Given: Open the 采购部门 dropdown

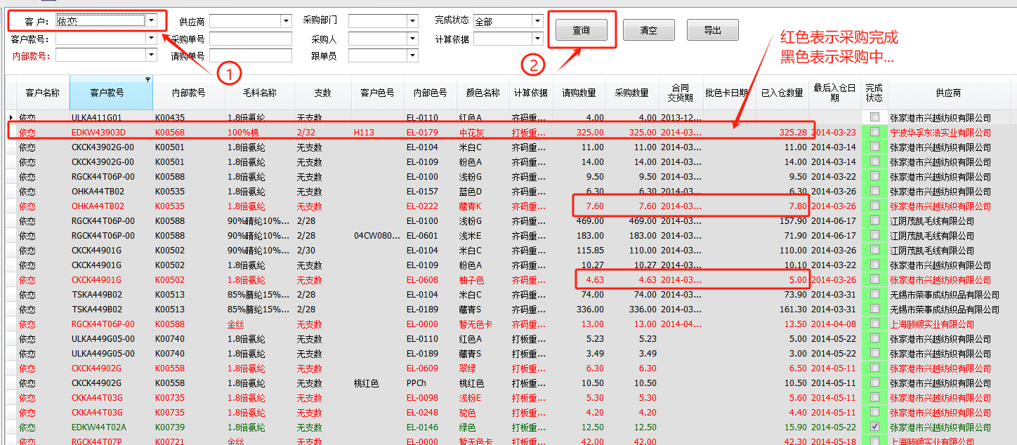Looking at the screenshot, I should tap(412, 22).
